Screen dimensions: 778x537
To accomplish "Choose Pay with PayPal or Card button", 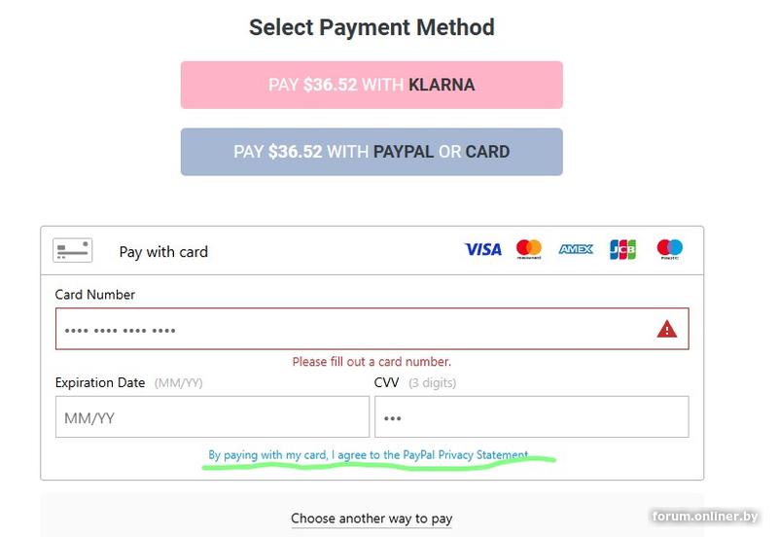I will tap(371, 152).
